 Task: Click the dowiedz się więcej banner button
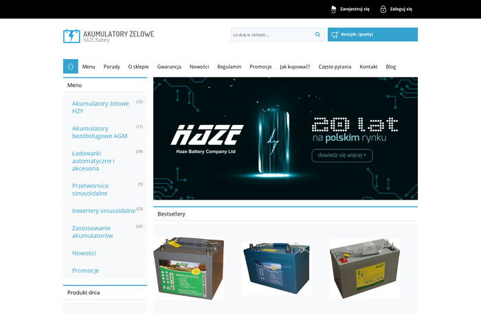(342, 155)
